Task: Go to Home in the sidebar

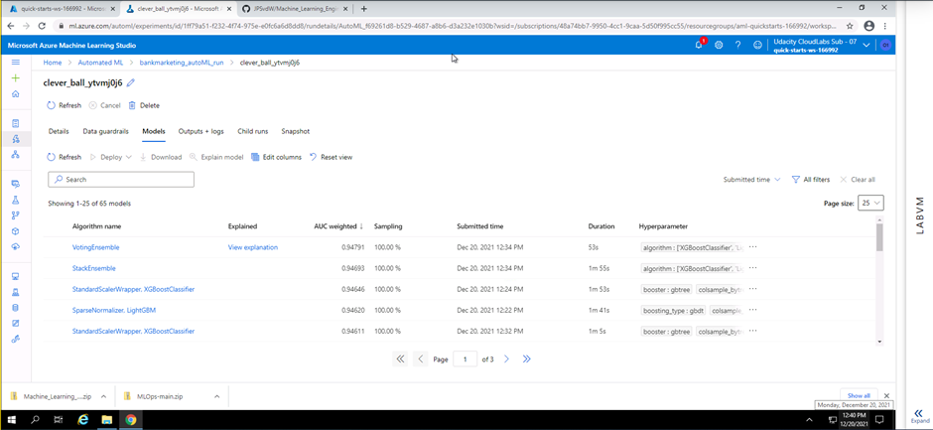Action: 16,93
